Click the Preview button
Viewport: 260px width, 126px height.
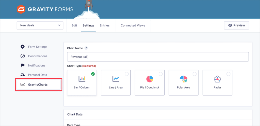(236, 25)
